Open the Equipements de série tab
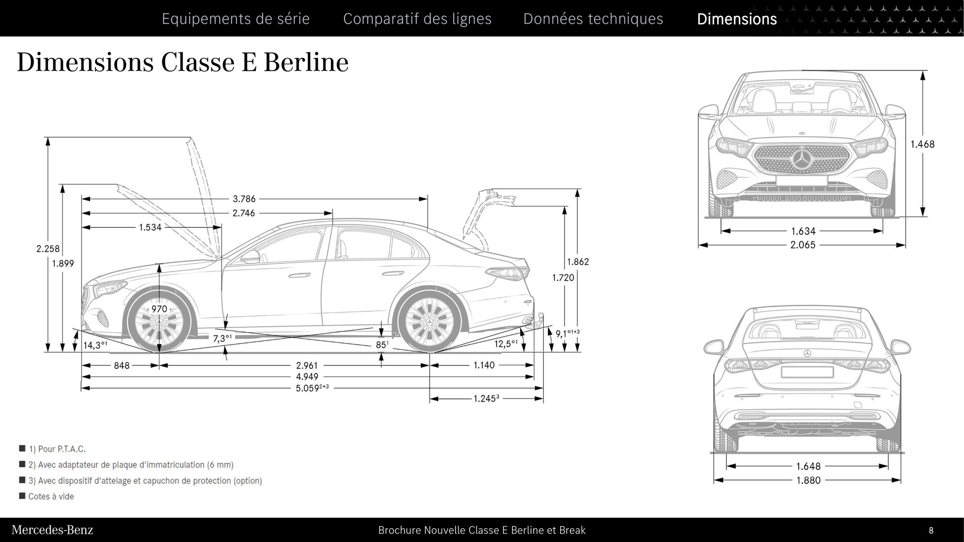The height and width of the screenshot is (542, 964). pyautogui.click(x=235, y=19)
